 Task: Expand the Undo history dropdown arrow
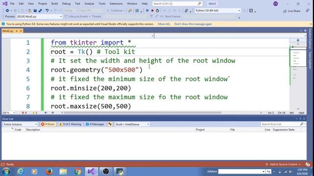click(51, 11)
